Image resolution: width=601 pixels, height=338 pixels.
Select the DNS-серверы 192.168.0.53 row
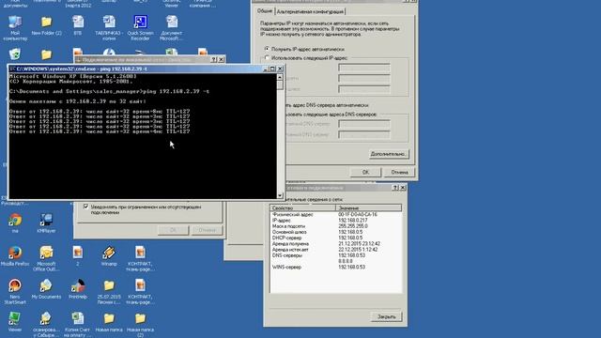point(336,255)
